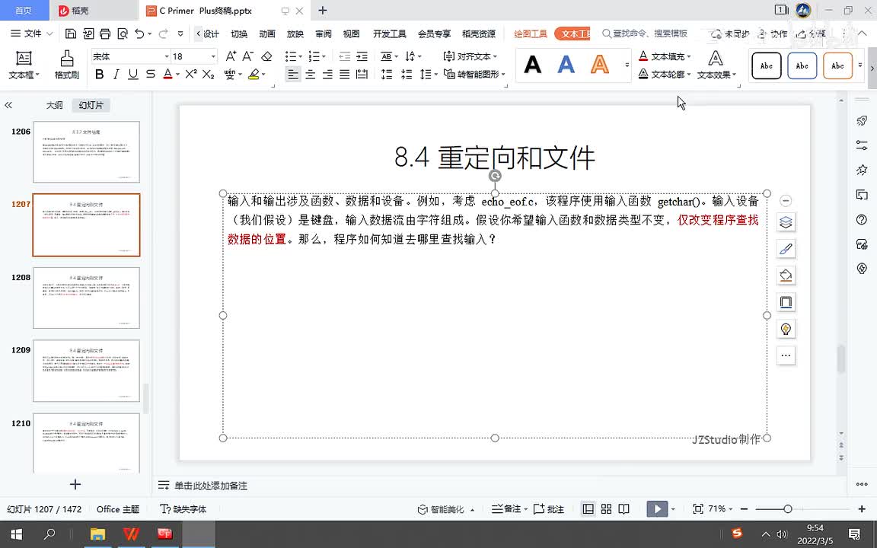877x548 pixels.
Task: Center align text
Action: click(310, 74)
